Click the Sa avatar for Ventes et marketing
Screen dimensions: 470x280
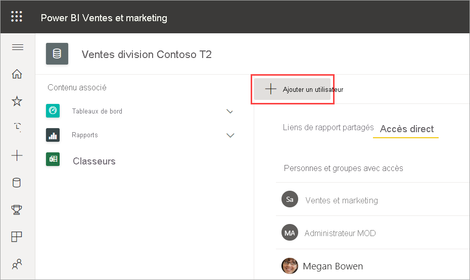pyautogui.click(x=290, y=199)
